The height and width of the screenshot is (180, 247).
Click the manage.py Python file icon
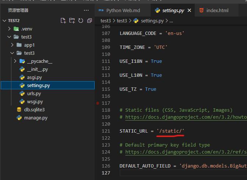(x=19, y=118)
